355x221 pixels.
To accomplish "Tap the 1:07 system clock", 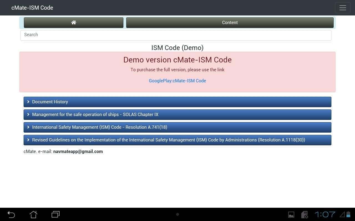I will point(325,214).
